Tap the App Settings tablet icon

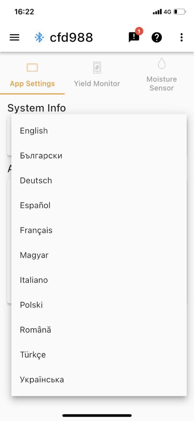click(x=32, y=67)
